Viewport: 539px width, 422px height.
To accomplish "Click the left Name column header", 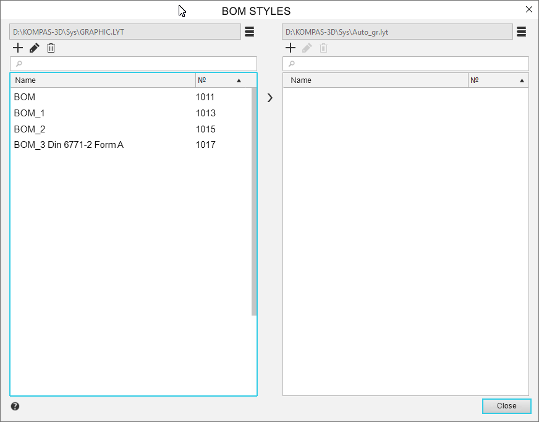I will (x=103, y=80).
